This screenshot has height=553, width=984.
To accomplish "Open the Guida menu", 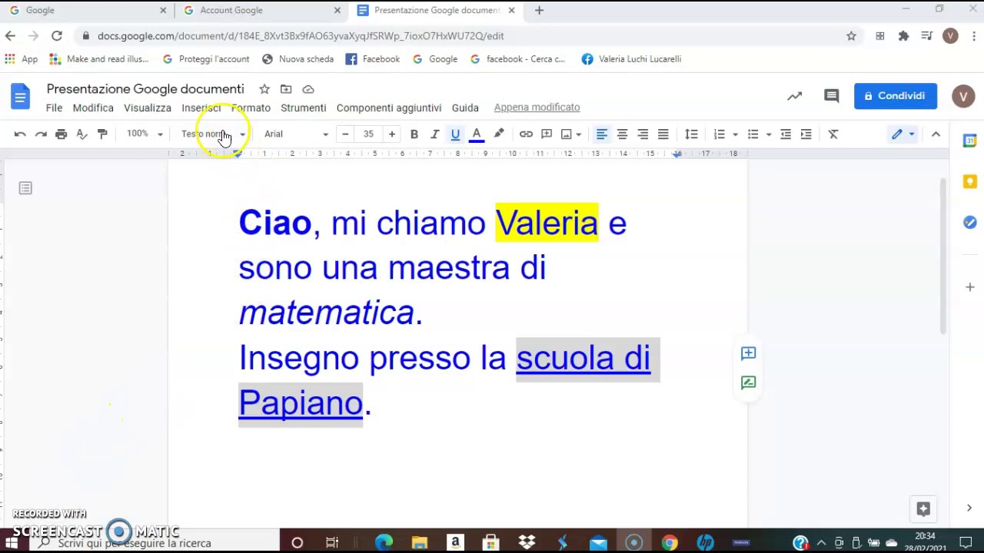I will pos(465,108).
